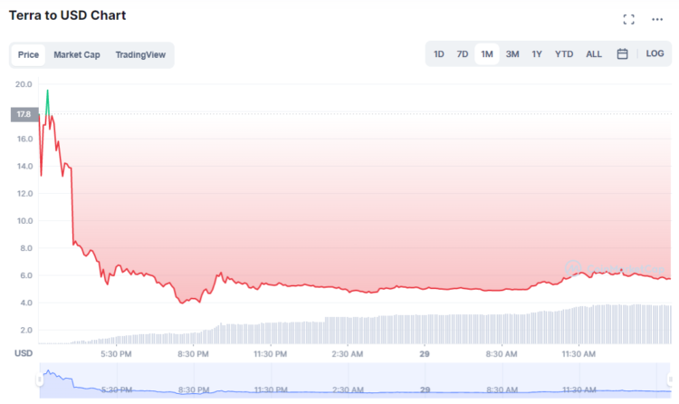Select the YTD time range
This screenshot has height=404, width=679.
tap(564, 54)
